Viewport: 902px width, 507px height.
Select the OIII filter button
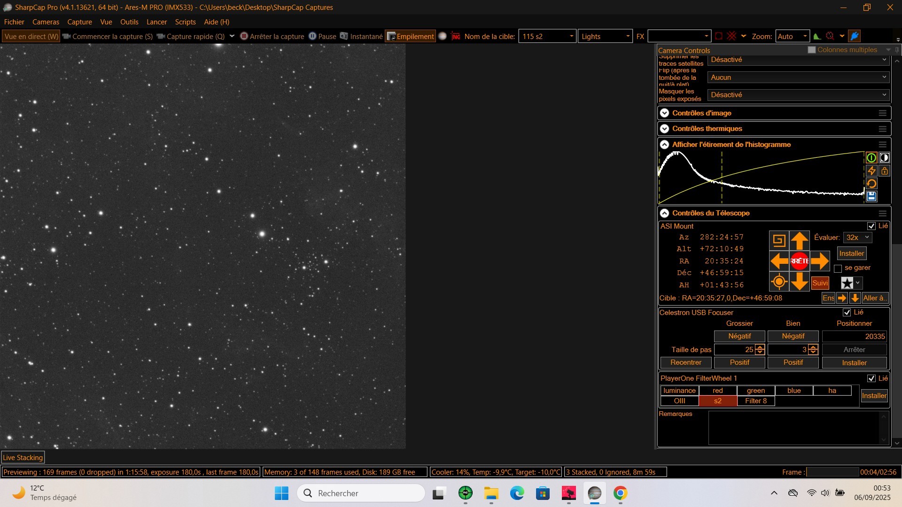[679, 401]
